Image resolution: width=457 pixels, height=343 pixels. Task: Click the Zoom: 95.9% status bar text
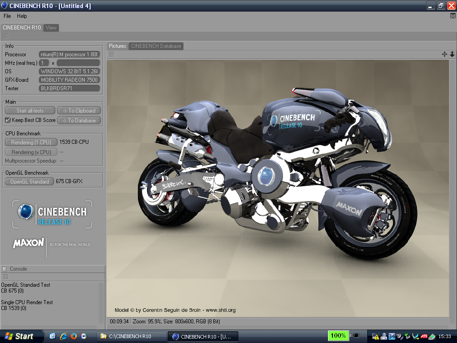[146, 322]
